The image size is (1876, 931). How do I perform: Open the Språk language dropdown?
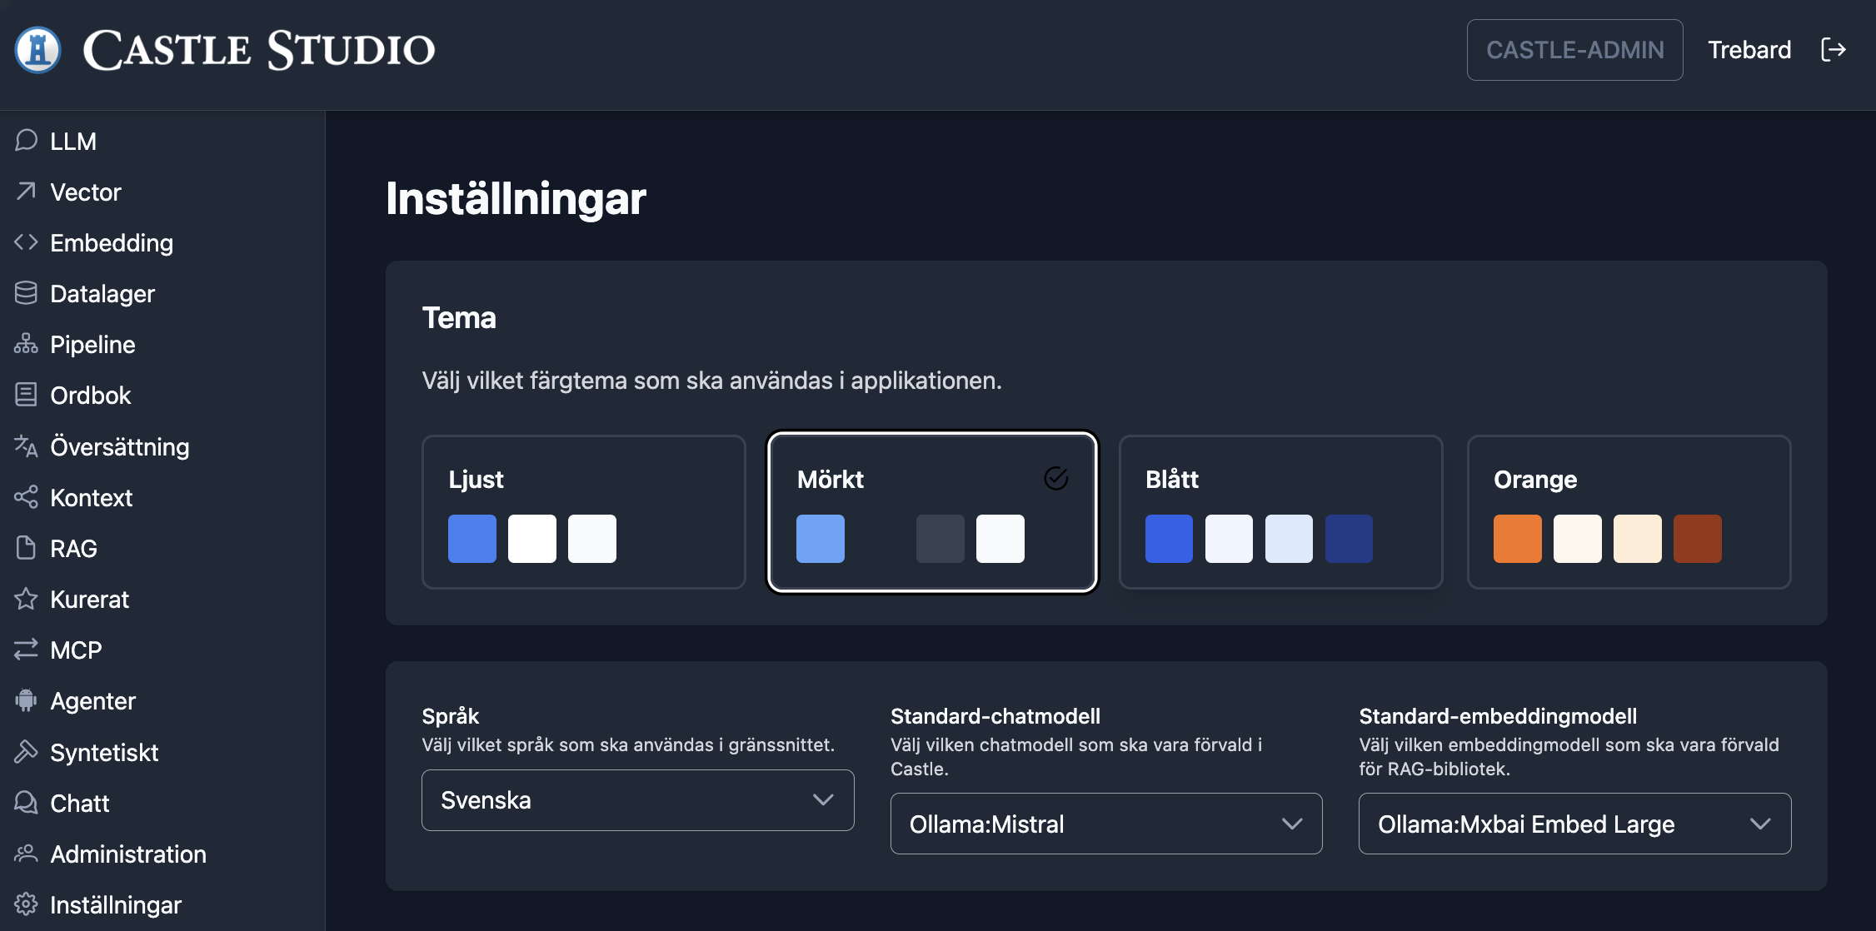(637, 800)
